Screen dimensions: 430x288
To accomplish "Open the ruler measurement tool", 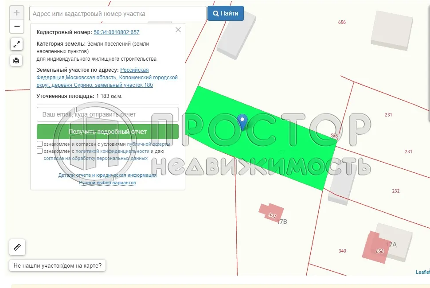I will coord(17,247).
